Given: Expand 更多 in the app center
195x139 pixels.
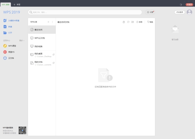Looking at the screenshot, I should click(x=22, y=41).
